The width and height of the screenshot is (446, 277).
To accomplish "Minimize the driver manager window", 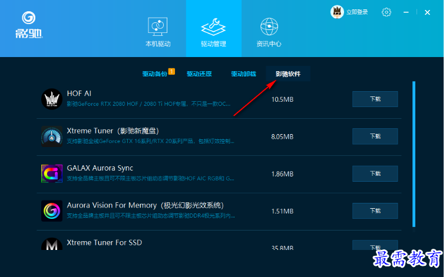I will click(406, 12).
